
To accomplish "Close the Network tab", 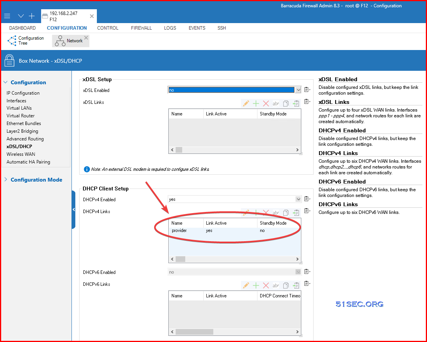I will [x=86, y=38].
